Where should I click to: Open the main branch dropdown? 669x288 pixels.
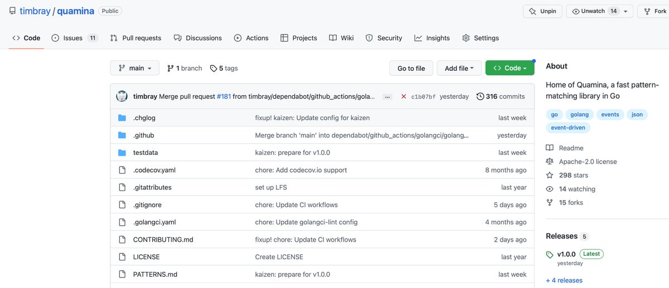(135, 68)
